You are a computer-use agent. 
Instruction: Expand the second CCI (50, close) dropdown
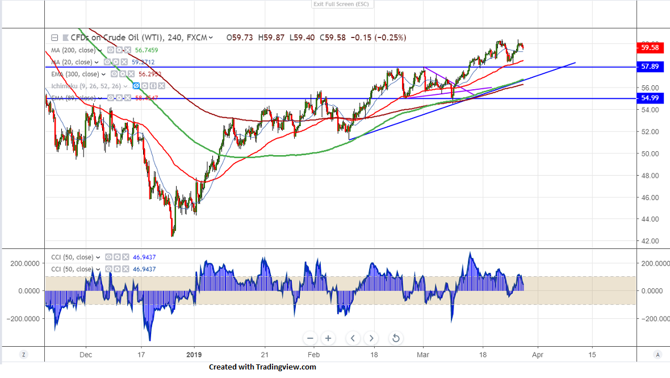coord(98,269)
